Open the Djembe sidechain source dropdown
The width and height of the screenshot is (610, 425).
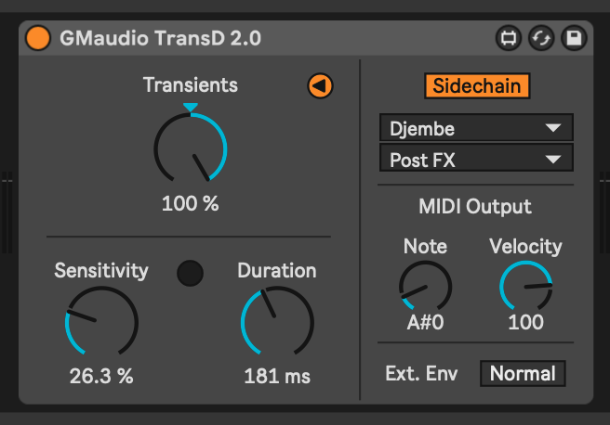tap(476, 128)
